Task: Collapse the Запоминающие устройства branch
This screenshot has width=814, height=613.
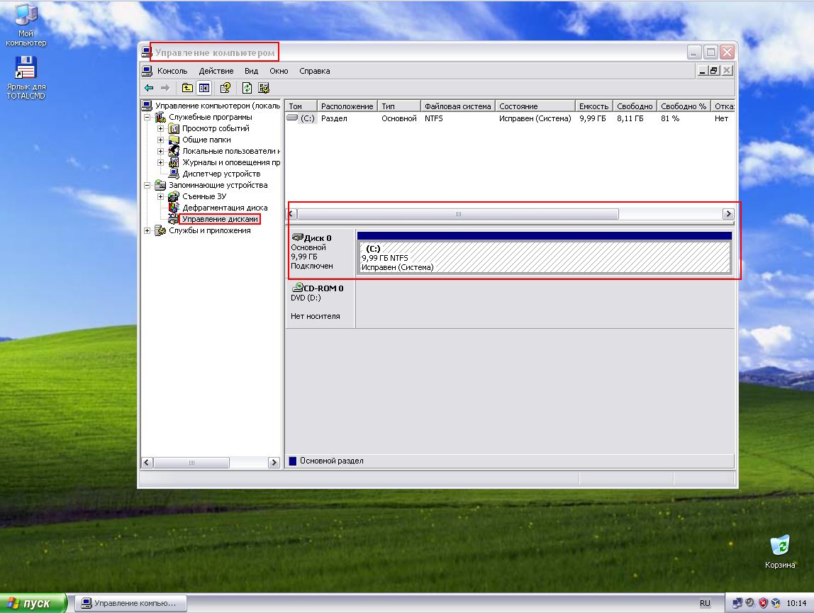Action: [x=147, y=185]
